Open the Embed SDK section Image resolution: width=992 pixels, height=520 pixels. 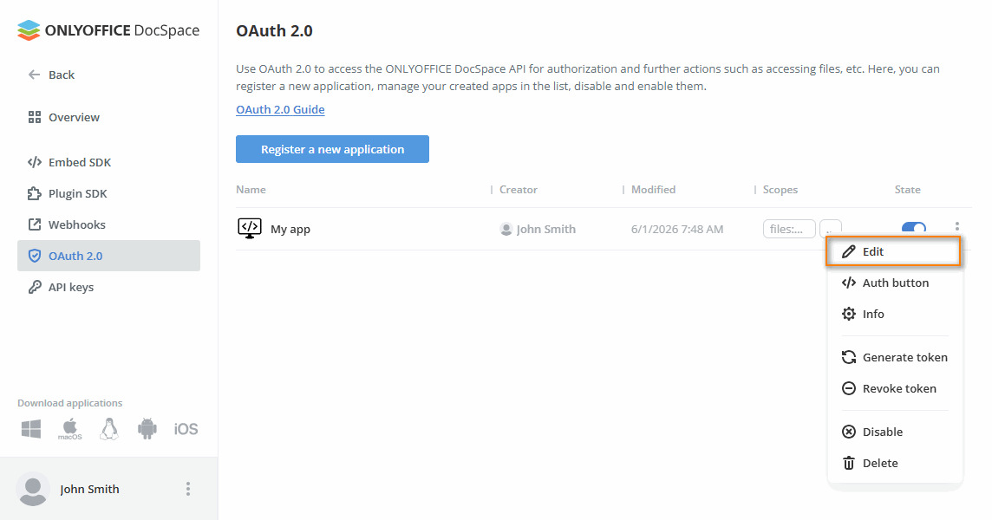(80, 162)
